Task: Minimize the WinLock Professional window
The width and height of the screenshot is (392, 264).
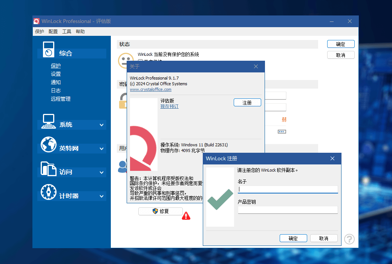Action: (x=331, y=21)
